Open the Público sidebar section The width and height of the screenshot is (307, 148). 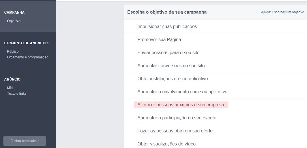pyautogui.click(x=13, y=52)
